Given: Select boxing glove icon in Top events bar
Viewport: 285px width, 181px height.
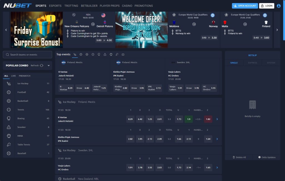Looking at the screenshot, I should [x=99, y=54].
